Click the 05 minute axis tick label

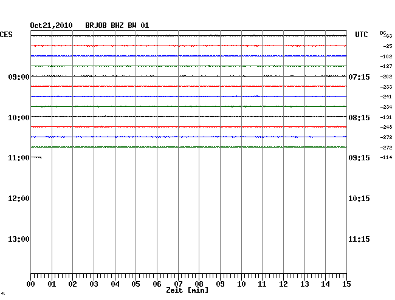point(136,284)
